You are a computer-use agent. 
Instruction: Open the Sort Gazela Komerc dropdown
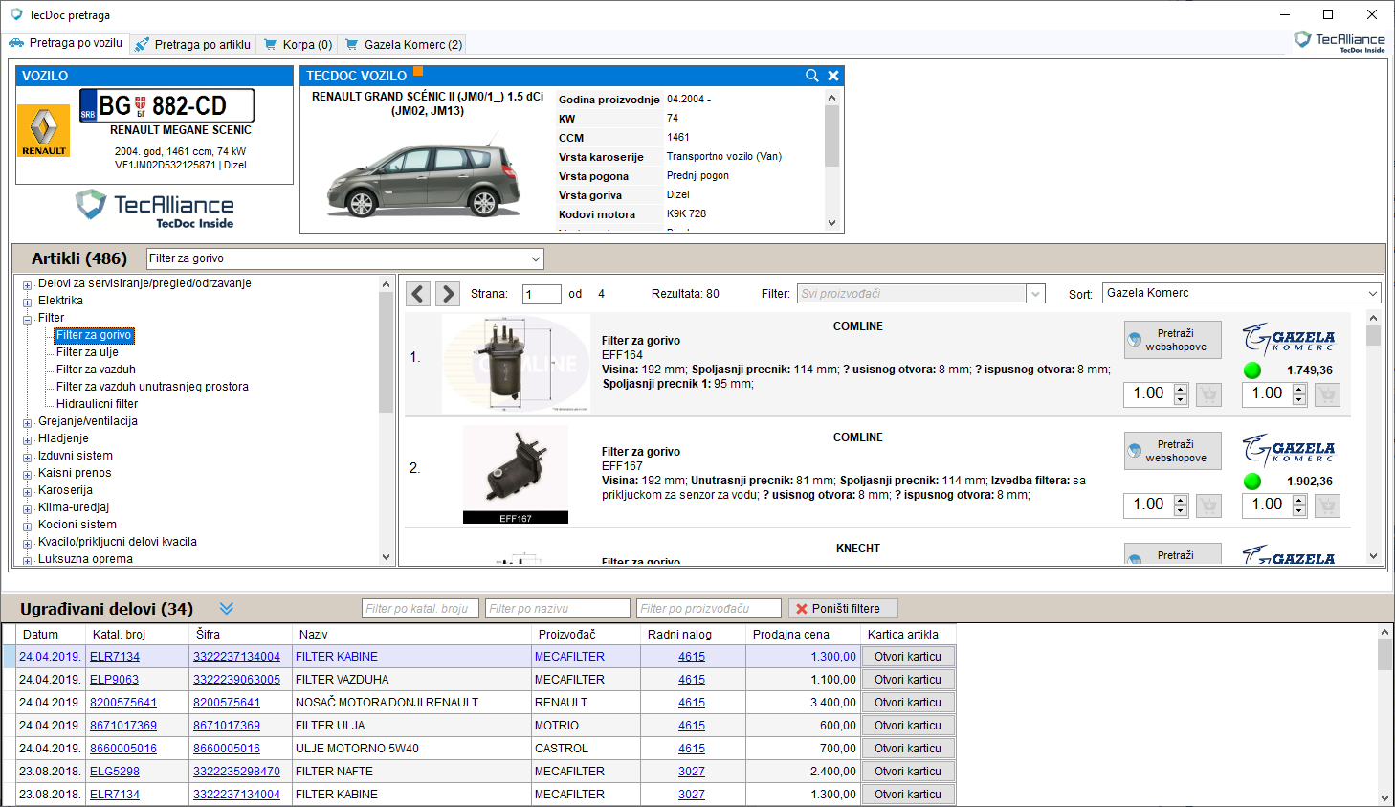tap(1372, 293)
